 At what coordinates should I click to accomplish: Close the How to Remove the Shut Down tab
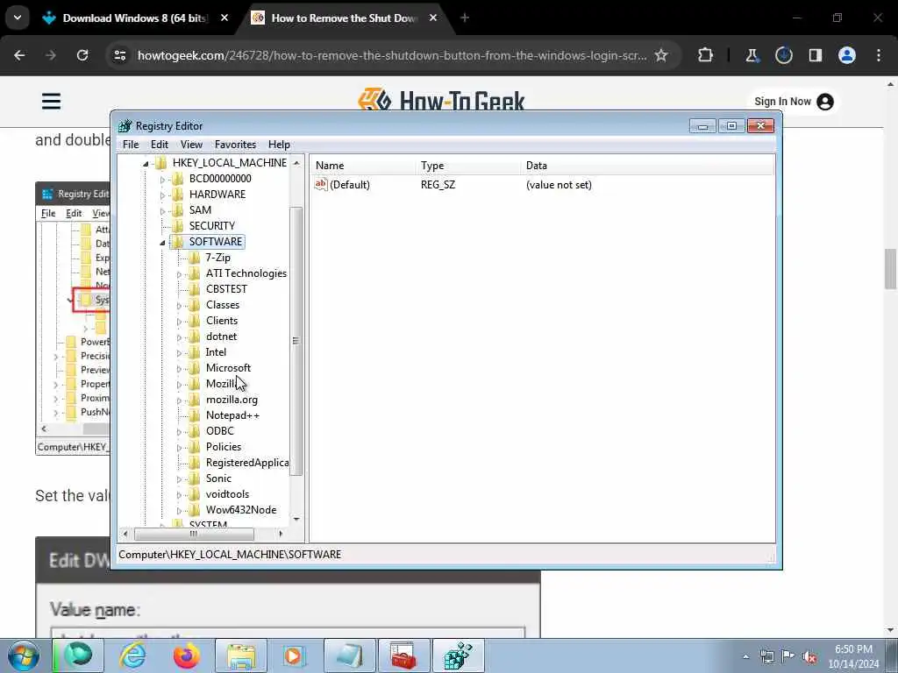(433, 18)
